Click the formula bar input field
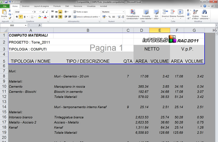Viewport: 218px width, 142px height. click(x=128, y=25)
